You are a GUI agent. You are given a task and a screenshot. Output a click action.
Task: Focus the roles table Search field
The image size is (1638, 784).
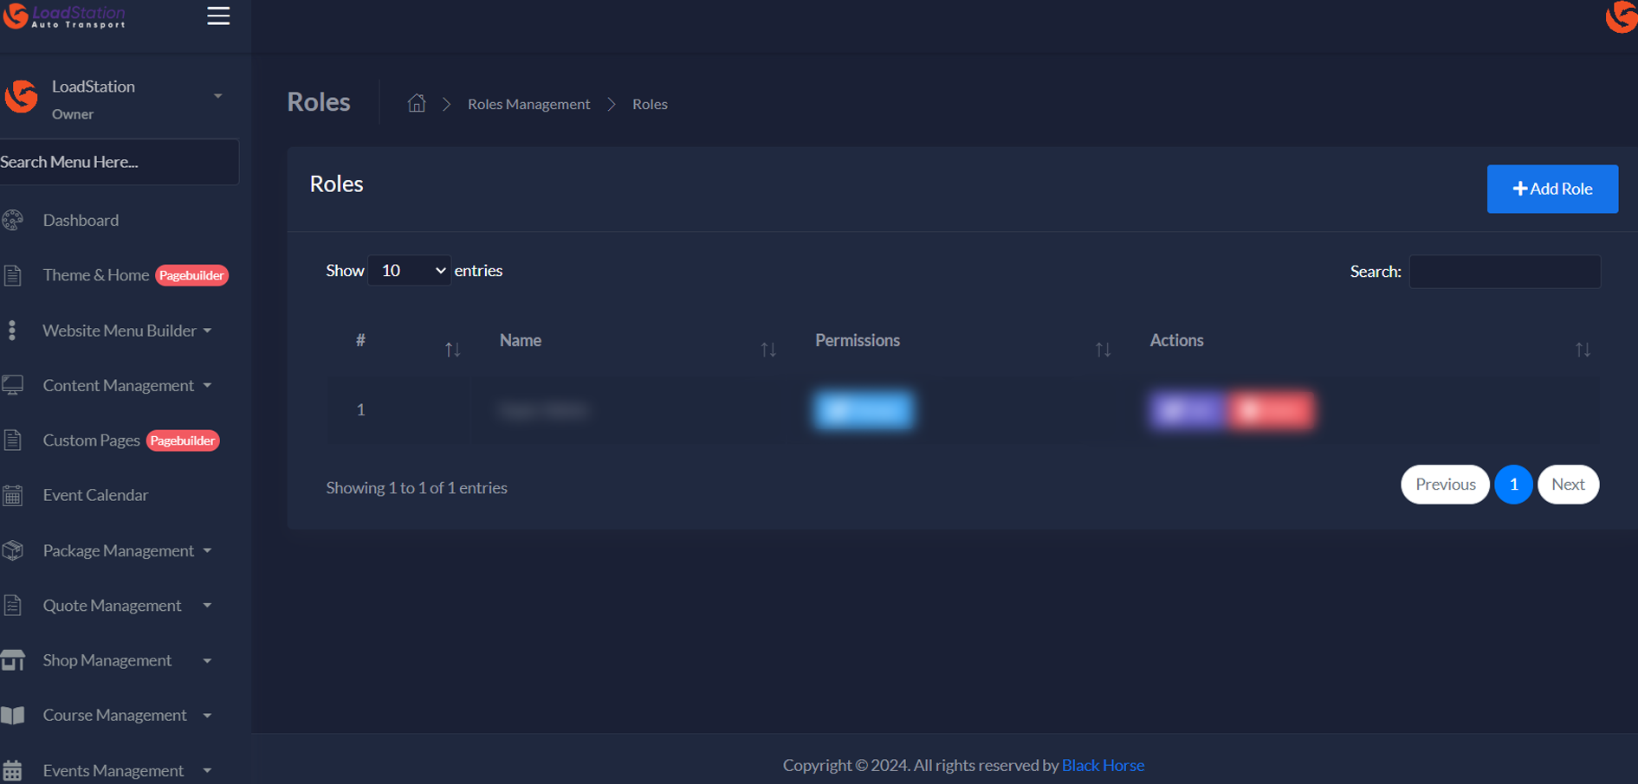coord(1504,272)
